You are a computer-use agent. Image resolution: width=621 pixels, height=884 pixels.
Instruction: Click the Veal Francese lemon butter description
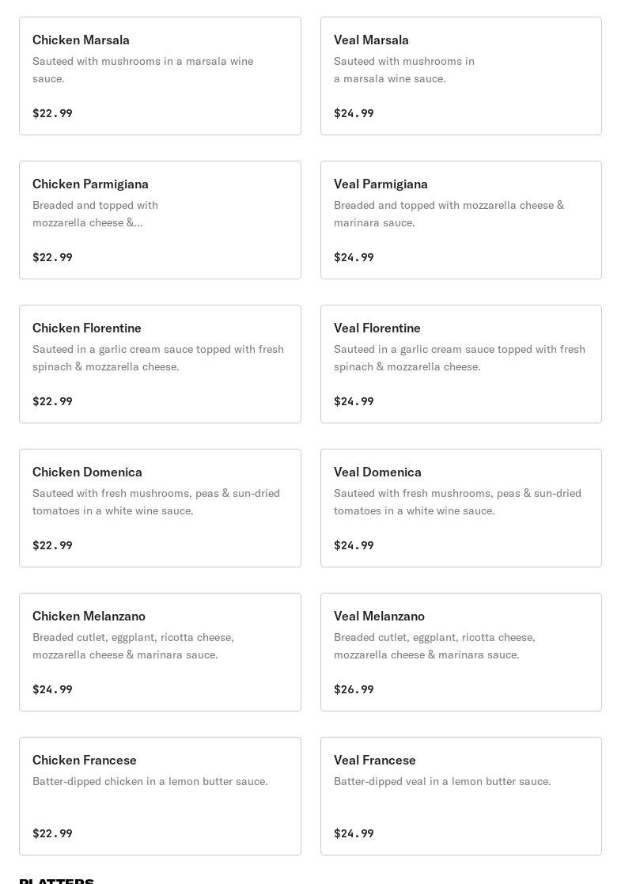[442, 781]
